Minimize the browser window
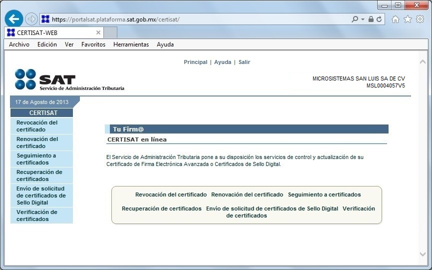The image size is (432, 270). (385, 5)
